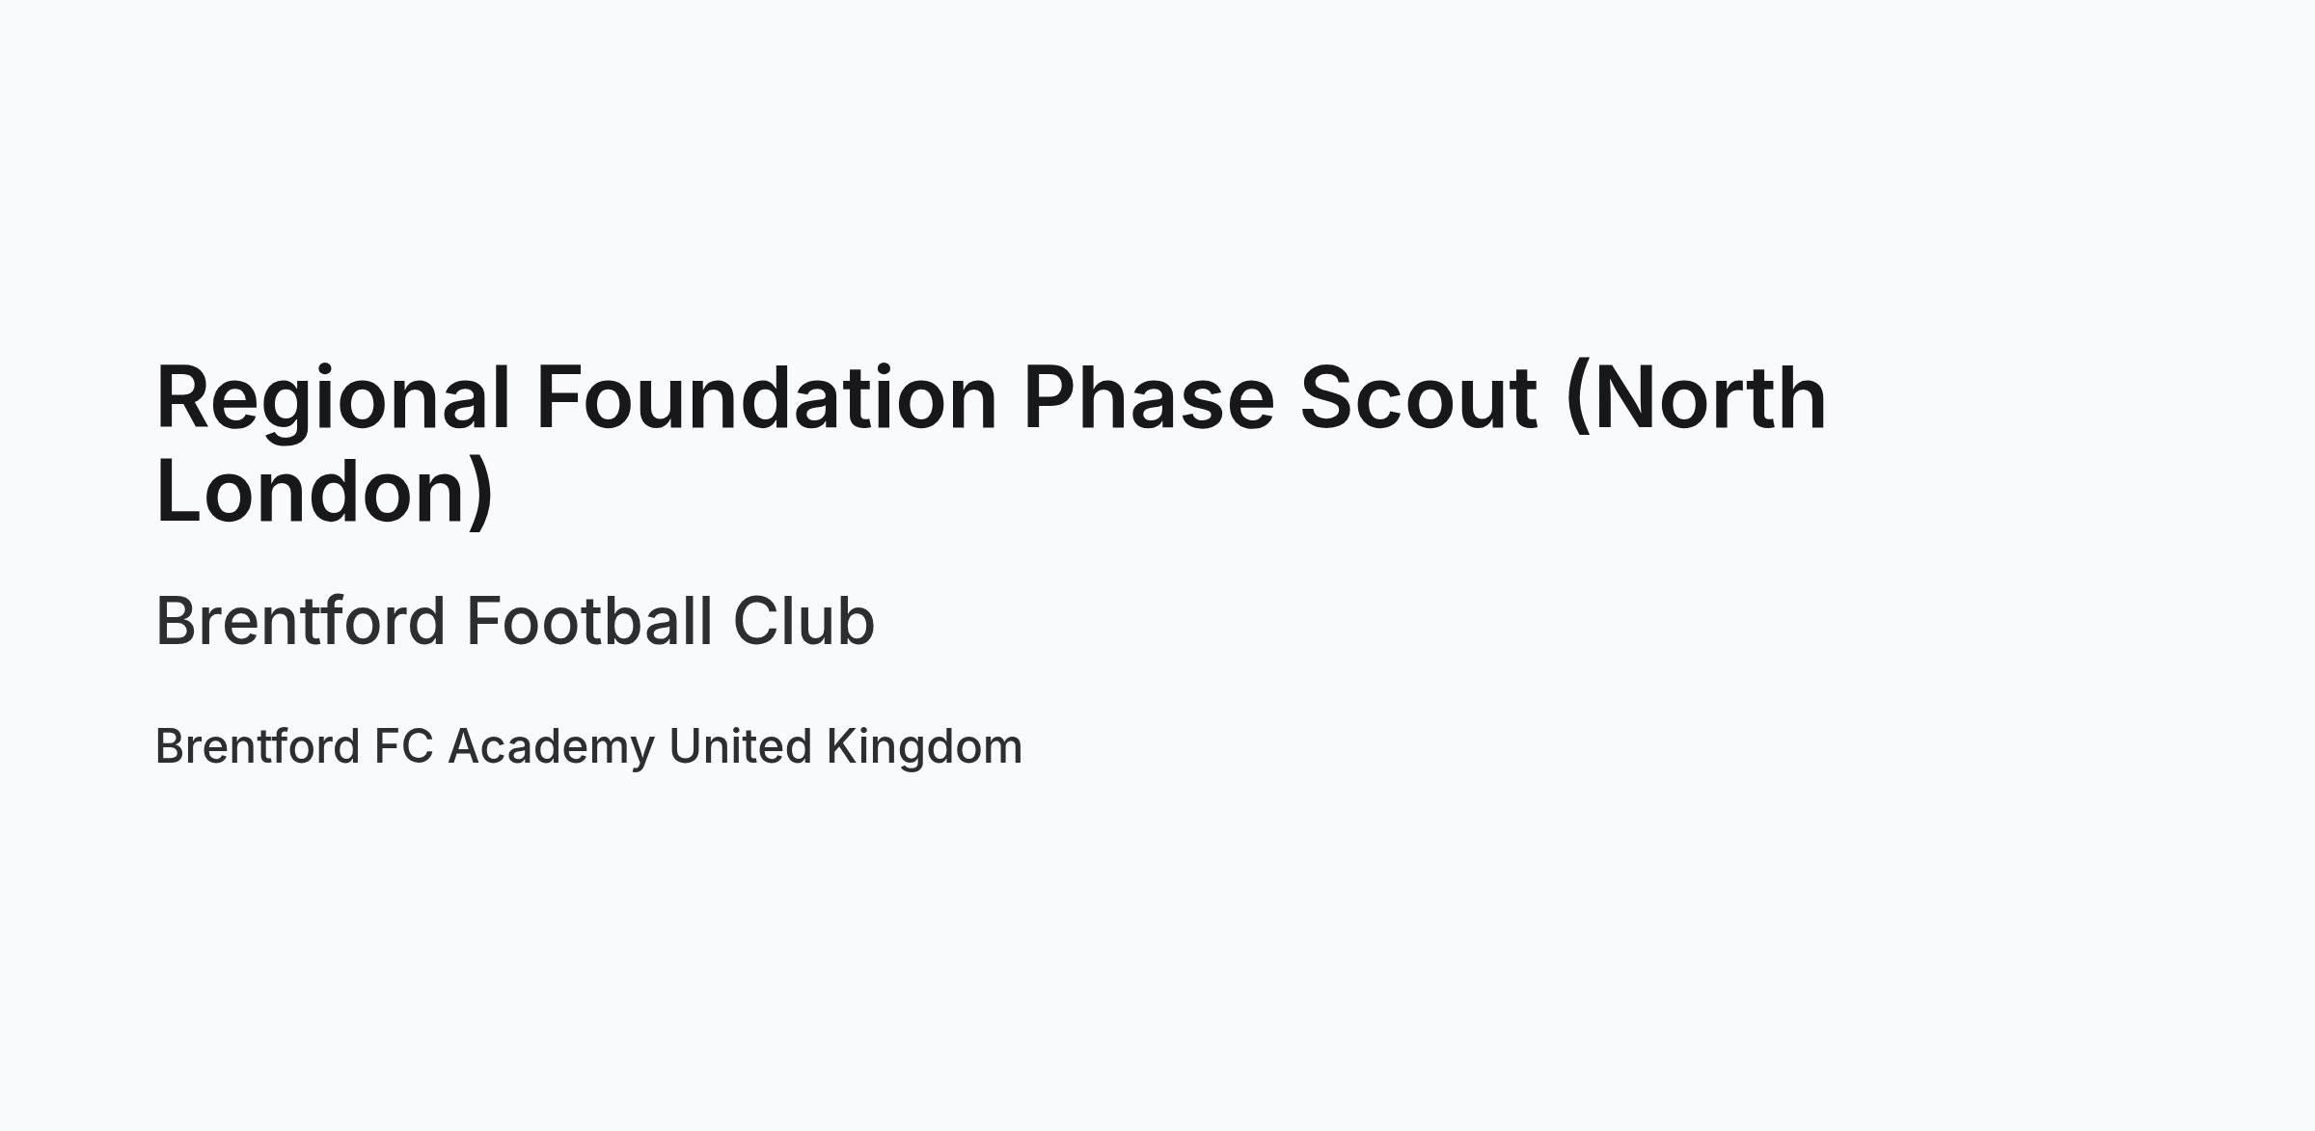The width and height of the screenshot is (2315, 1131).
Task: Click "(North" at the end of the first line
Action: click(1696, 399)
